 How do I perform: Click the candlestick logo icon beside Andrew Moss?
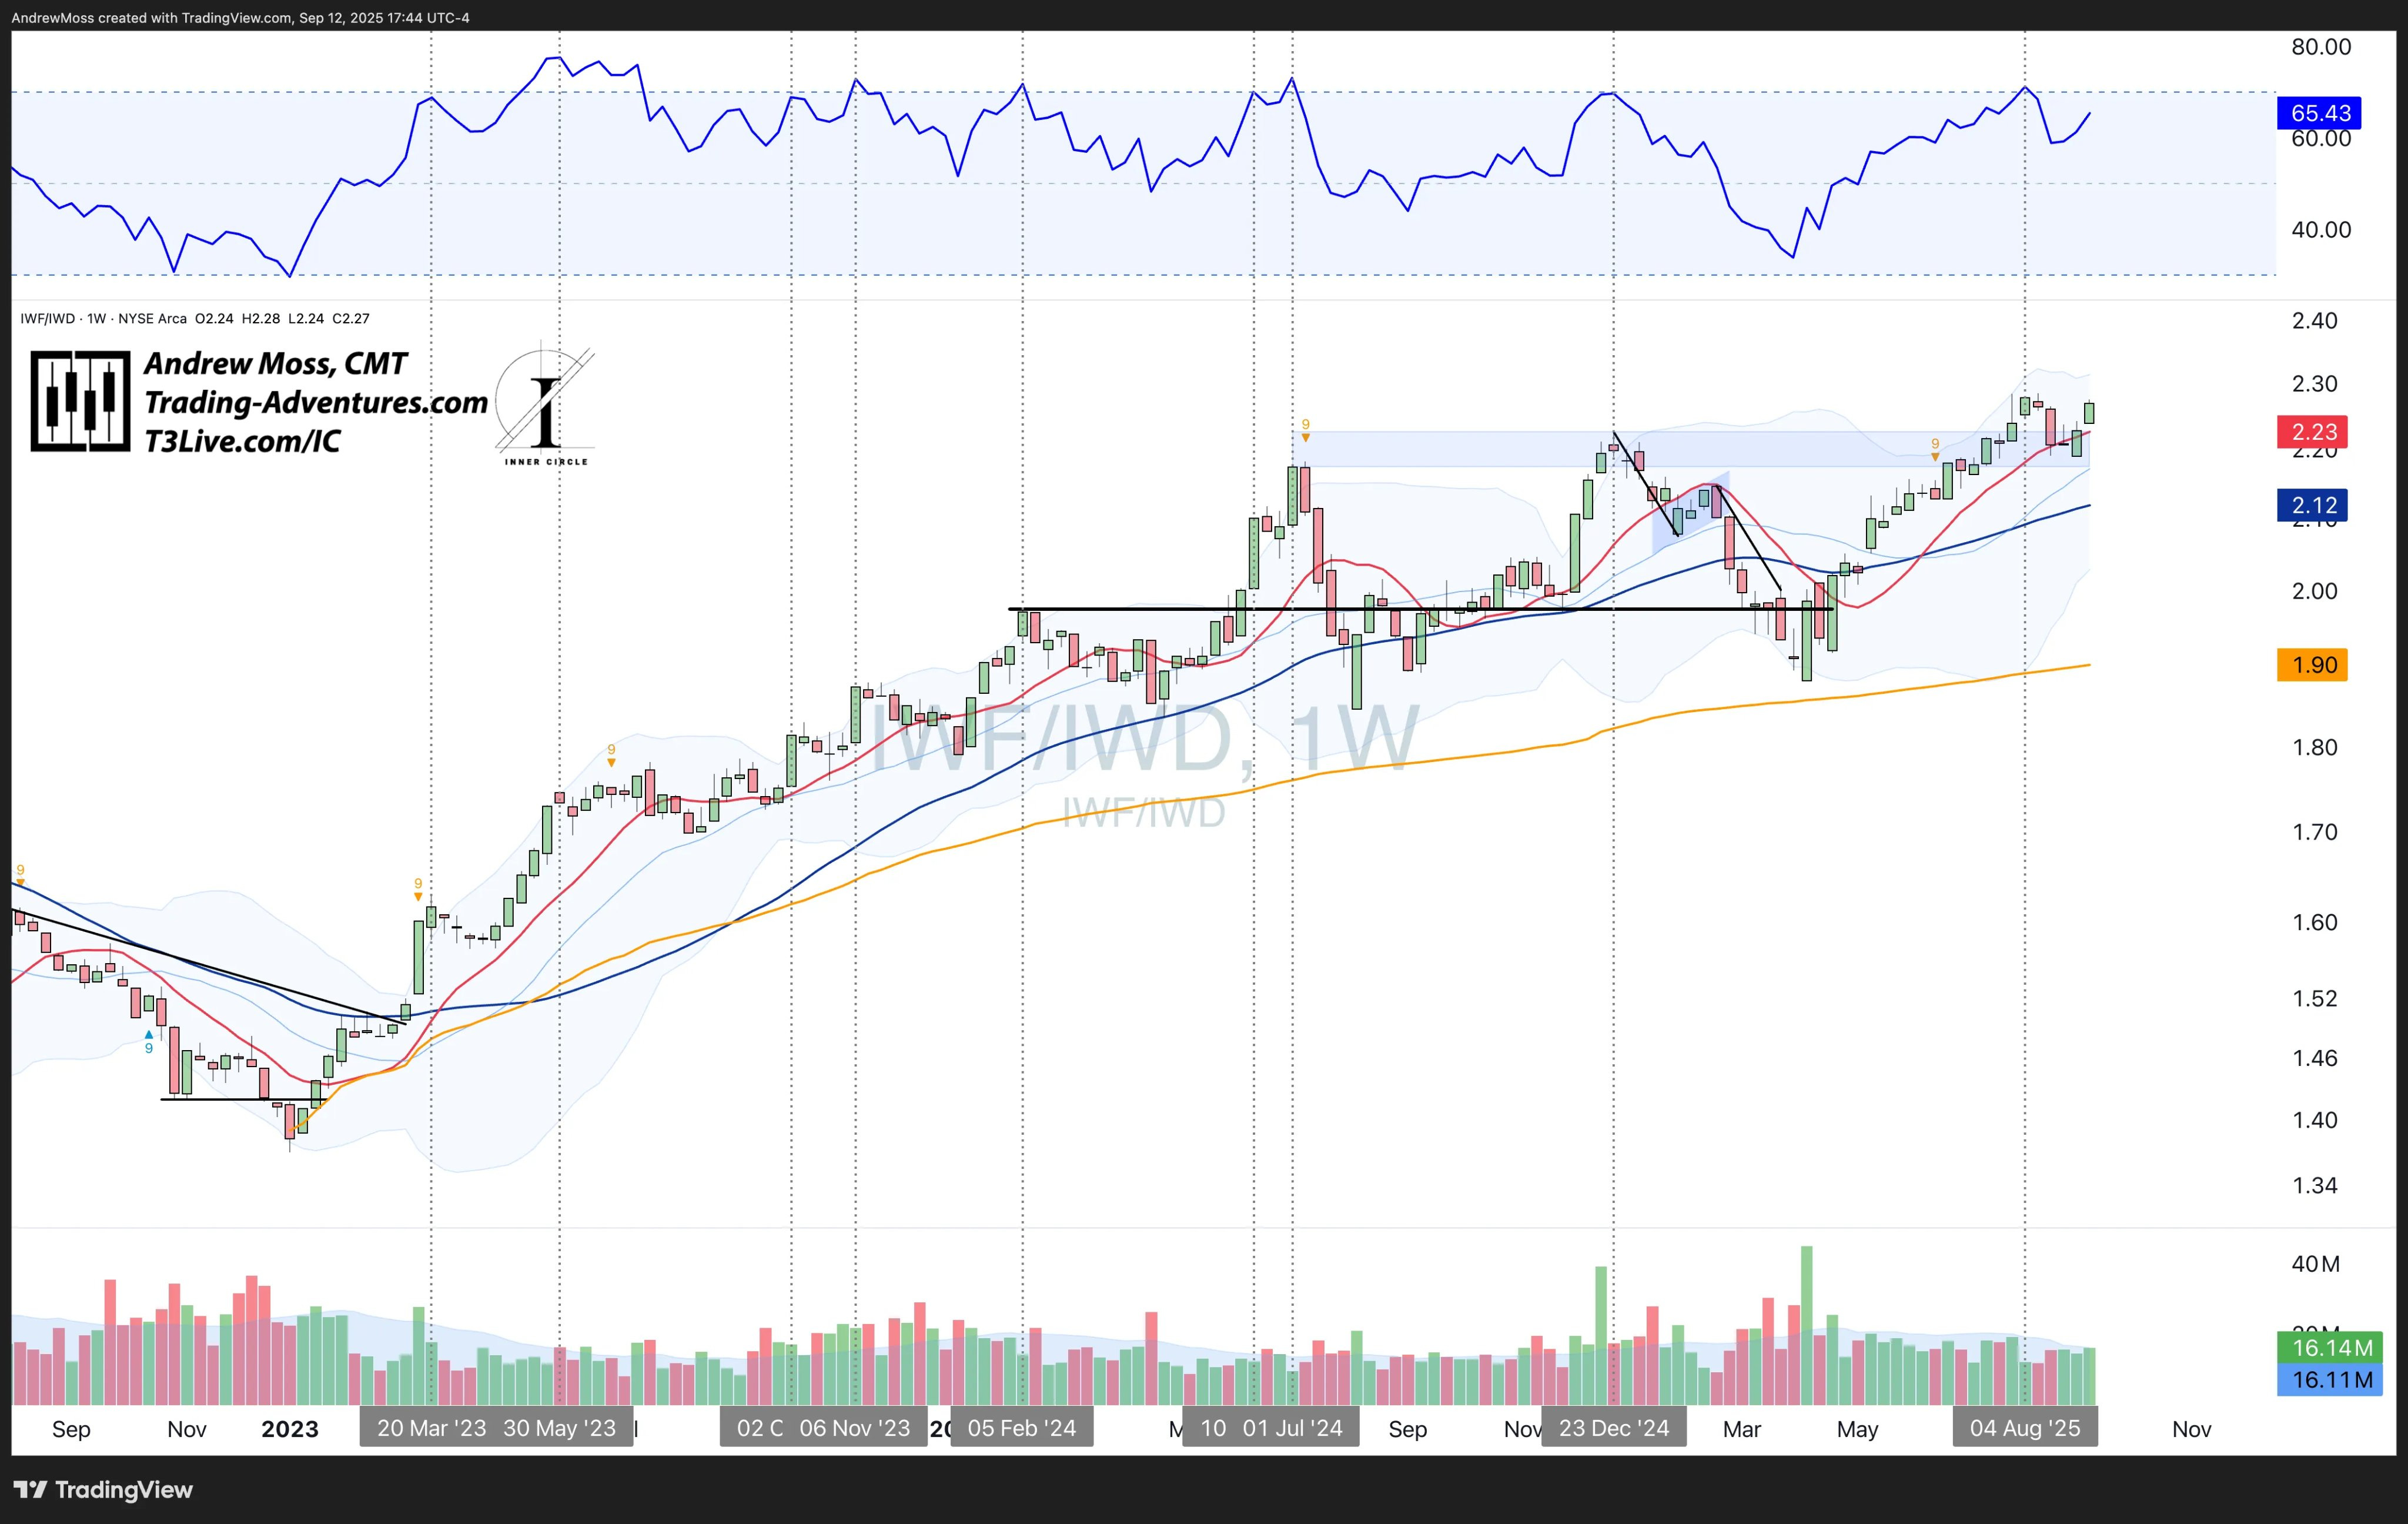(x=80, y=401)
